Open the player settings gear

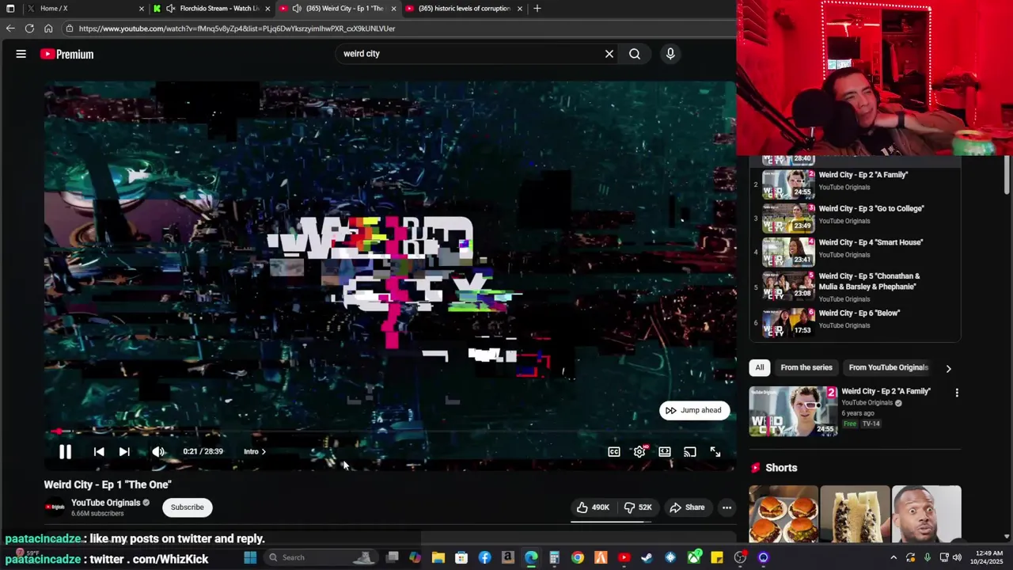click(639, 451)
